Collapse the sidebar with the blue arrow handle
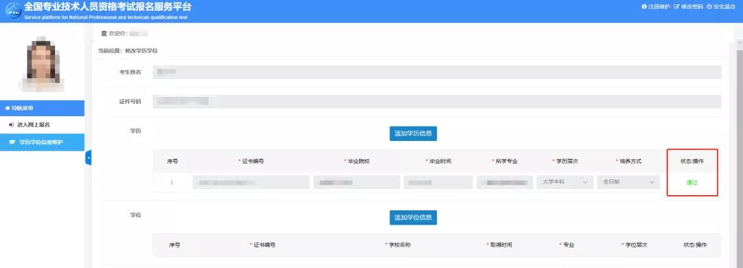The height and width of the screenshot is (268, 743). pyautogui.click(x=89, y=157)
